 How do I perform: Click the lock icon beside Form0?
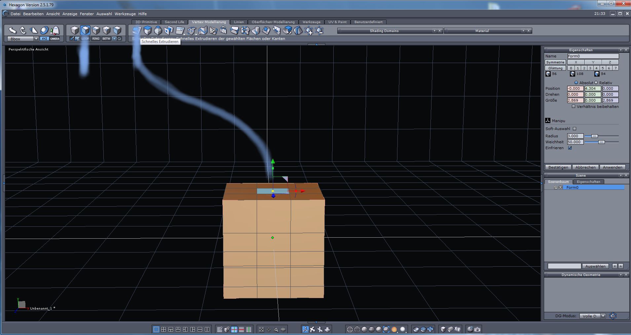556,187
